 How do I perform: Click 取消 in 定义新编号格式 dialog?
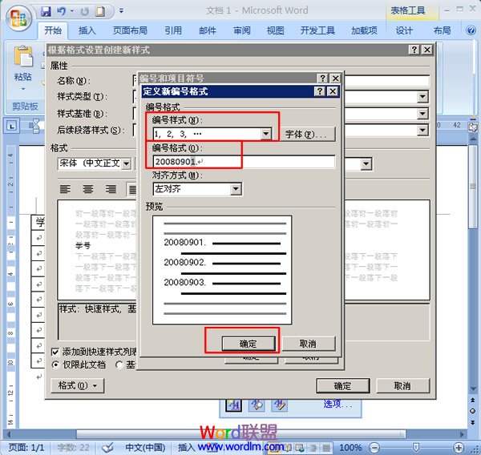point(309,344)
